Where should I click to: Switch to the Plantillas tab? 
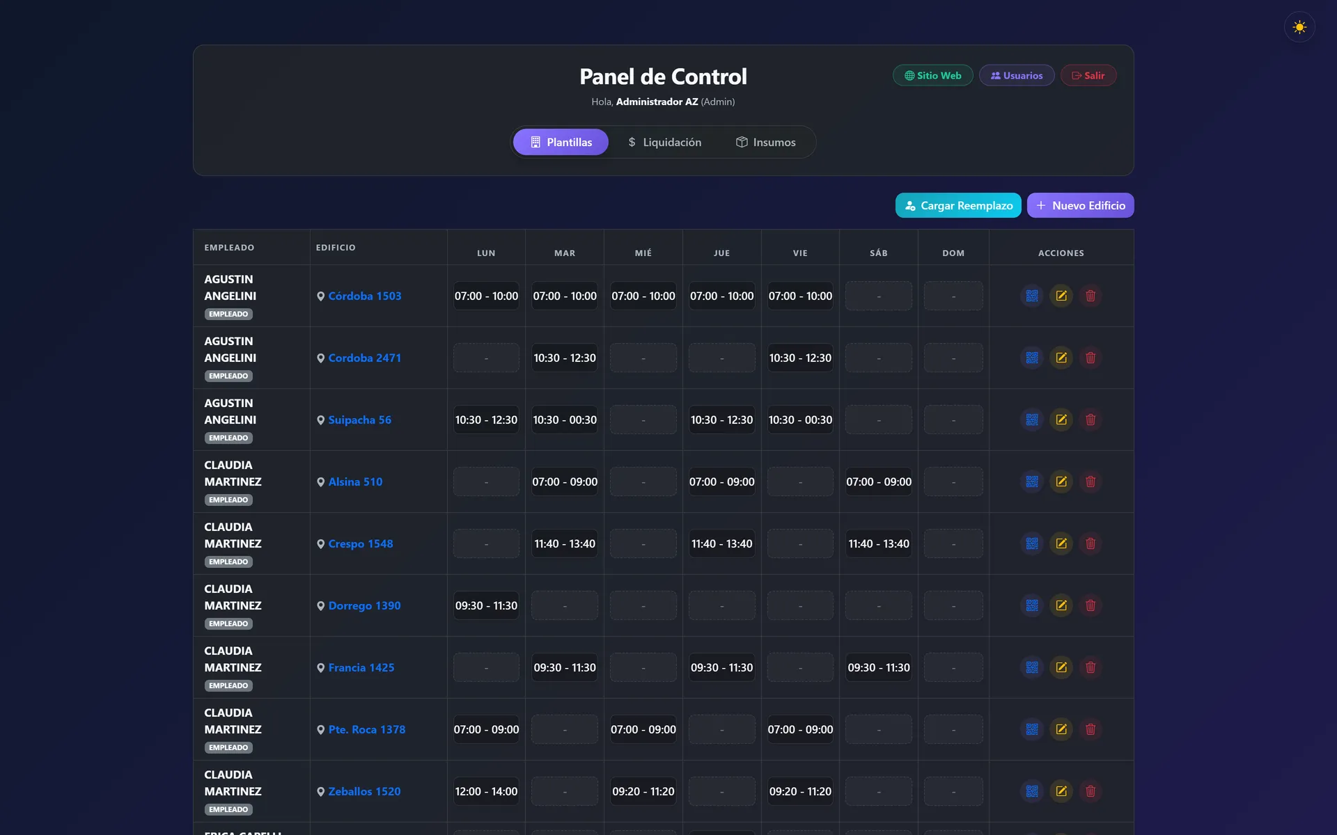561,142
